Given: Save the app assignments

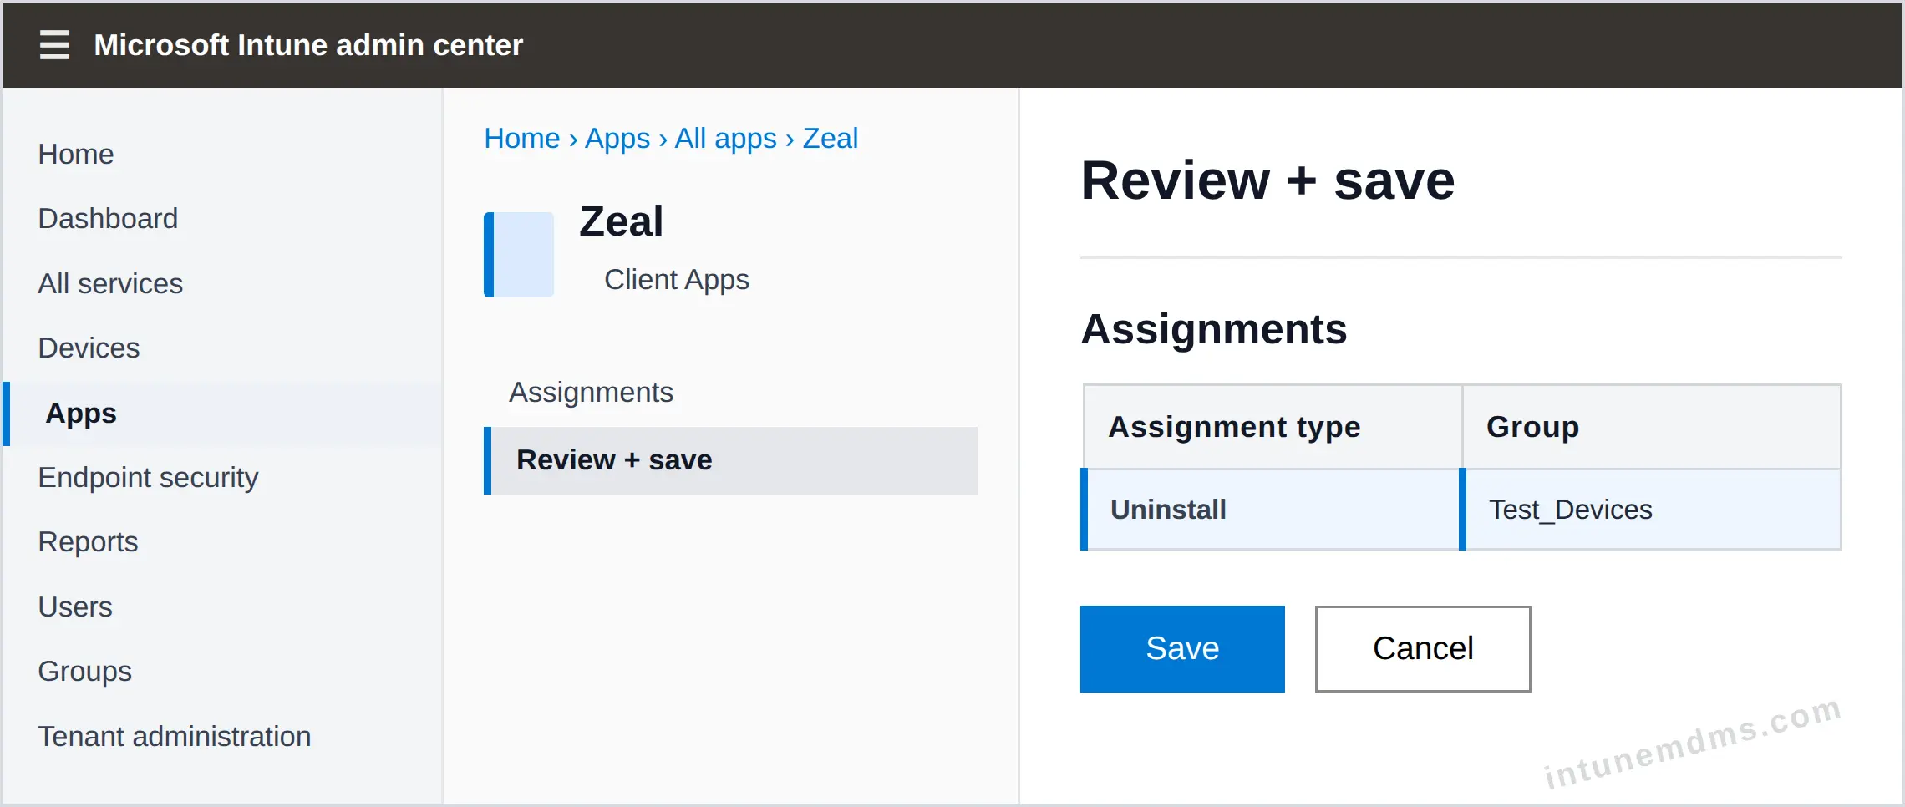Looking at the screenshot, I should pyautogui.click(x=1182, y=649).
